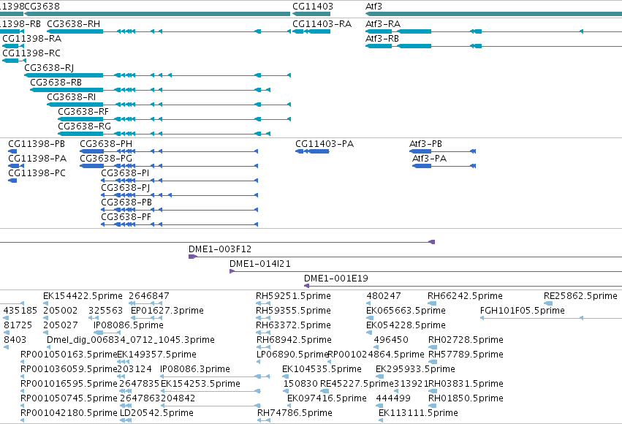Select protein CG3638-PJ
This screenshot has height=424, width=622.
click(126, 188)
